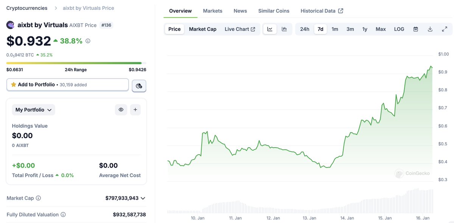
Task: Open the News tab
Action: [240, 11]
